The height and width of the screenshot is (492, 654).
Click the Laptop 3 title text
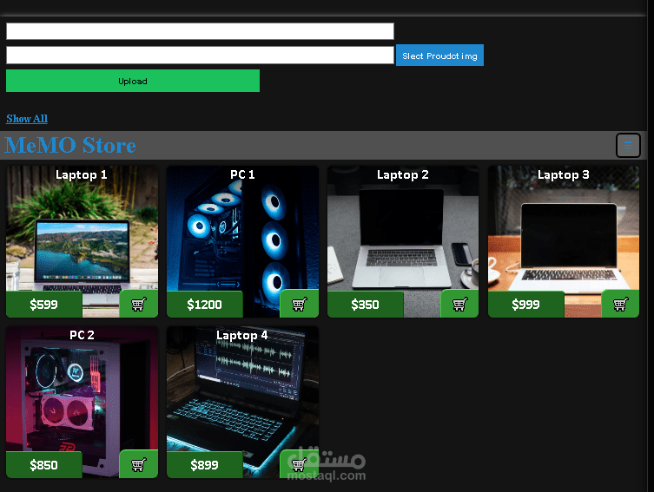tap(564, 175)
